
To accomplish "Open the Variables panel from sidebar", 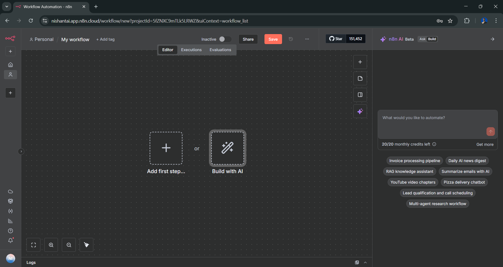I will (x=10, y=211).
